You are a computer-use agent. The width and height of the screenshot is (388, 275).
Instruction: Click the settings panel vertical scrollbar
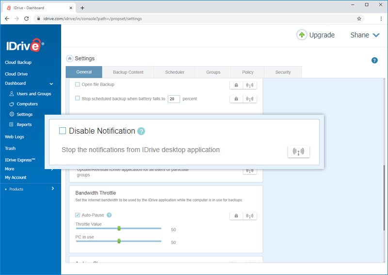point(384,198)
